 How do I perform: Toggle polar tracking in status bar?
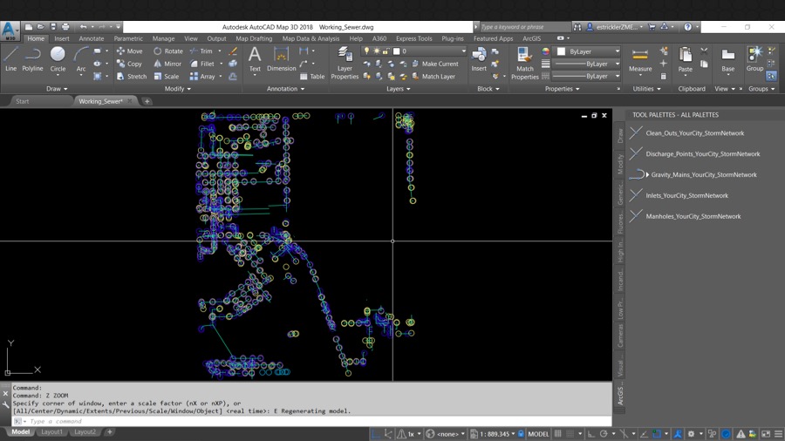[x=604, y=433]
